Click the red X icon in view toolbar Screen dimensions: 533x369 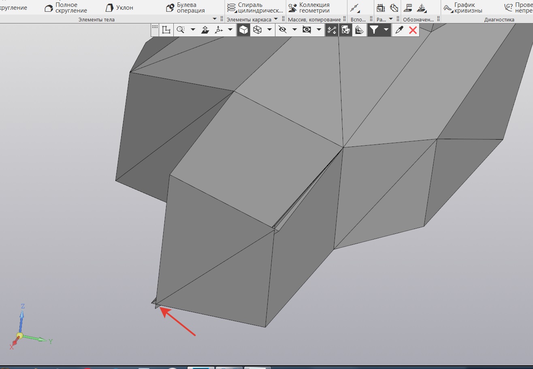coord(413,30)
